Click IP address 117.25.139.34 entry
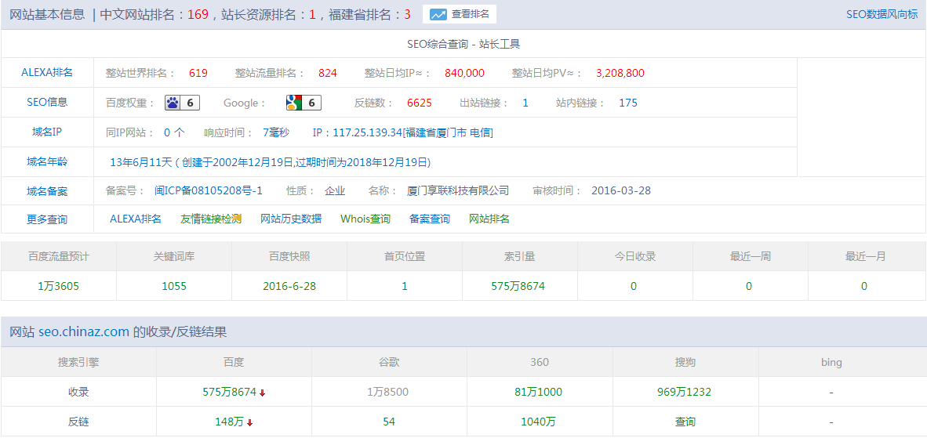927x438 pixels. 402,133
